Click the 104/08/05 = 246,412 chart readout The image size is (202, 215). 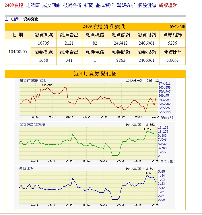point(142,81)
